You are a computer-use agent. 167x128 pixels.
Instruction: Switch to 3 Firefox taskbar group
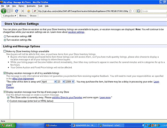[x=58, y=126]
